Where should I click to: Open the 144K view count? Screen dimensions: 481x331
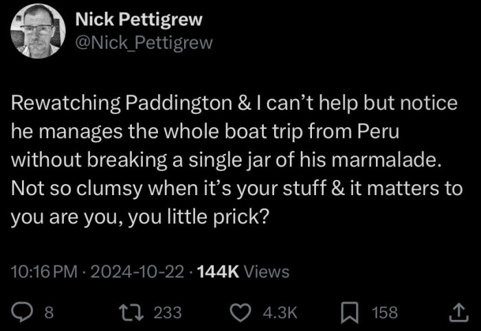click(218, 272)
